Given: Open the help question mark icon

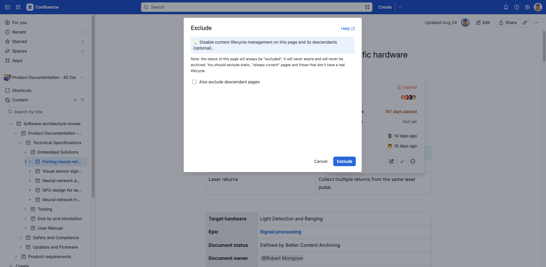Looking at the screenshot, I should coord(517,7).
